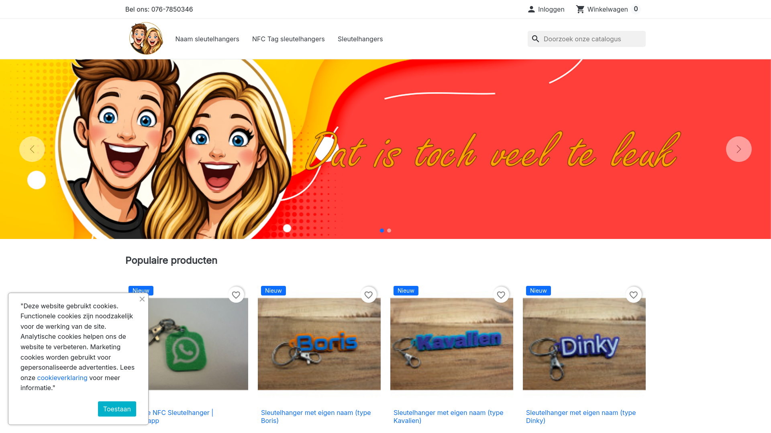This screenshot has width=771, height=433.
Task: Click the search magnifier icon
Action: 535,39
